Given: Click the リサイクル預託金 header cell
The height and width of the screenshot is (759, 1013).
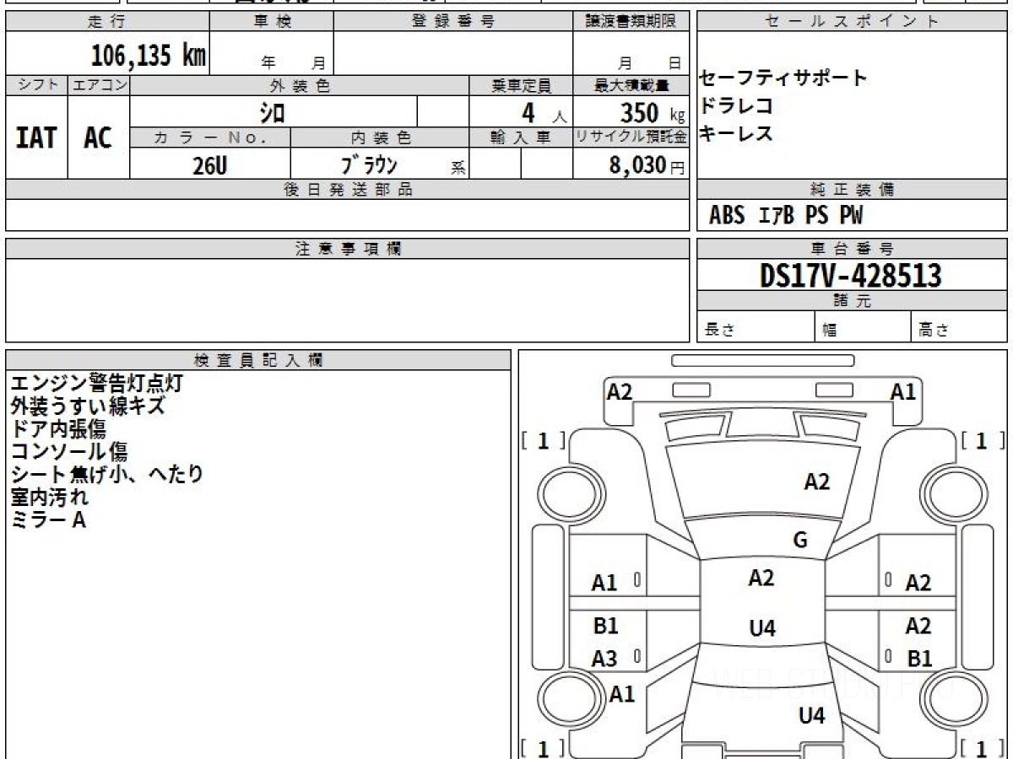Looking at the screenshot, I should point(631,137).
